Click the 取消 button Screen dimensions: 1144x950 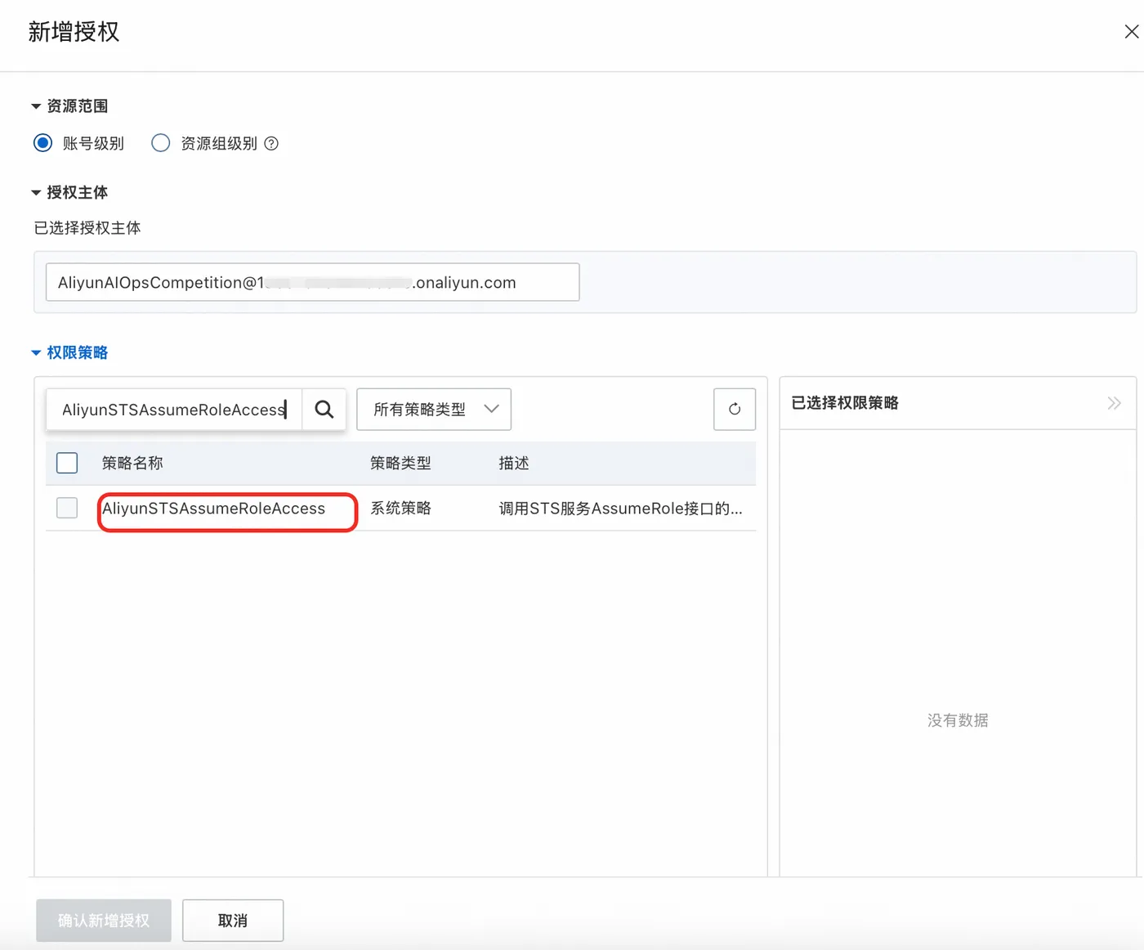233,921
